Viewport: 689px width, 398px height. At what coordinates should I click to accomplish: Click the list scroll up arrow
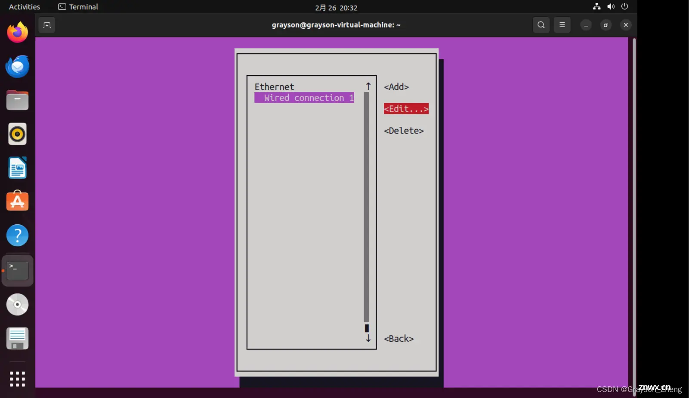[x=368, y=86]
